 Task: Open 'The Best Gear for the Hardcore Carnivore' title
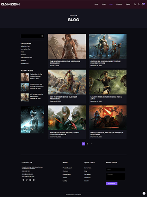(65, 62)
